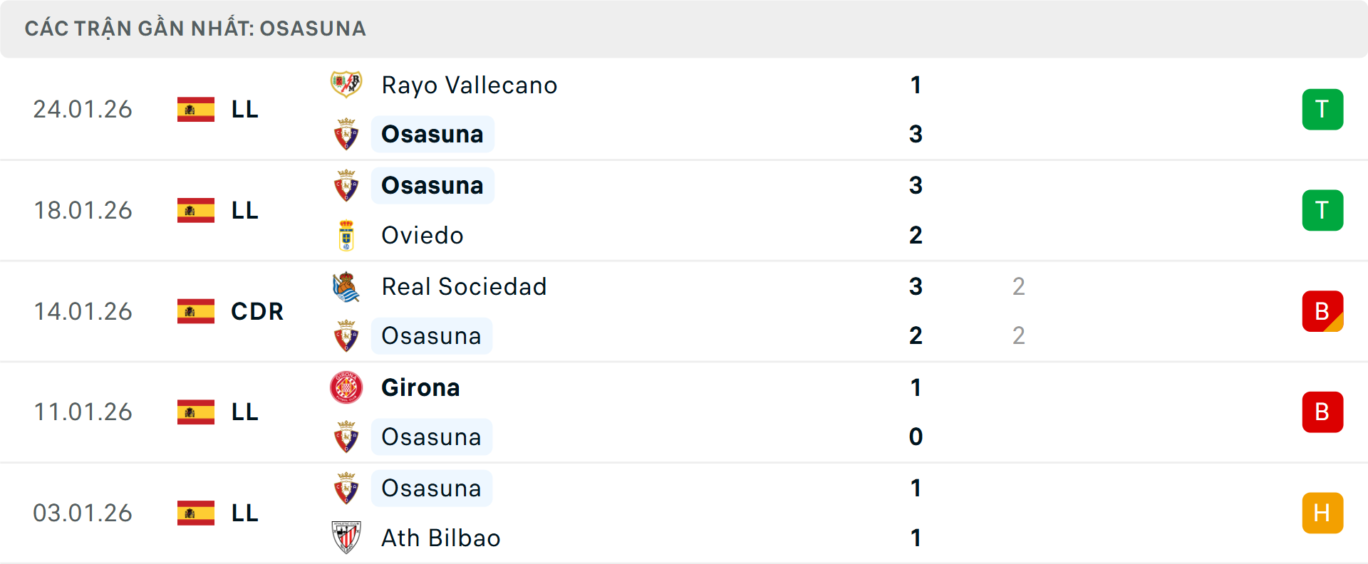
Task: Click the Oviedo club logo
Action: [x=346, y=235]
